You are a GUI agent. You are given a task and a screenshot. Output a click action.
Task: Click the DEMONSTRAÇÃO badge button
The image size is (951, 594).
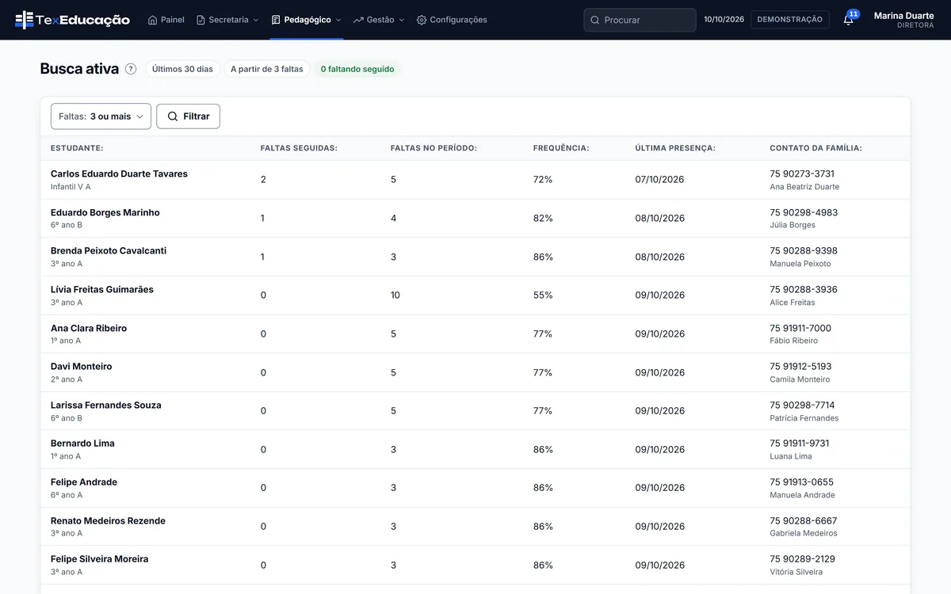pyautogui.click(x=790, y=20)
